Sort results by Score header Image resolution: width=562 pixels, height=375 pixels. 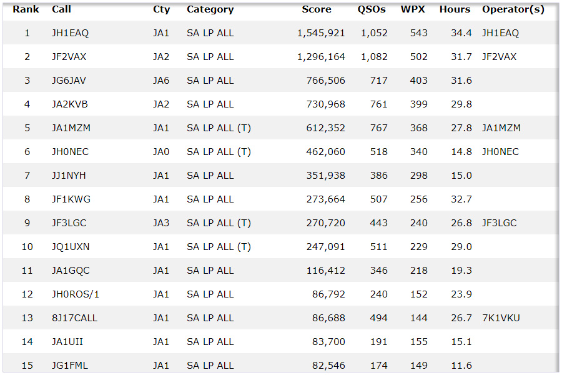click(x=317, y=9)
